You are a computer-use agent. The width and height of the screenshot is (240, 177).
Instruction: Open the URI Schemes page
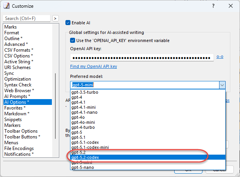pos(28,67)
